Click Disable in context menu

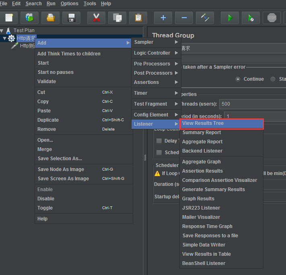click(84, 199)
